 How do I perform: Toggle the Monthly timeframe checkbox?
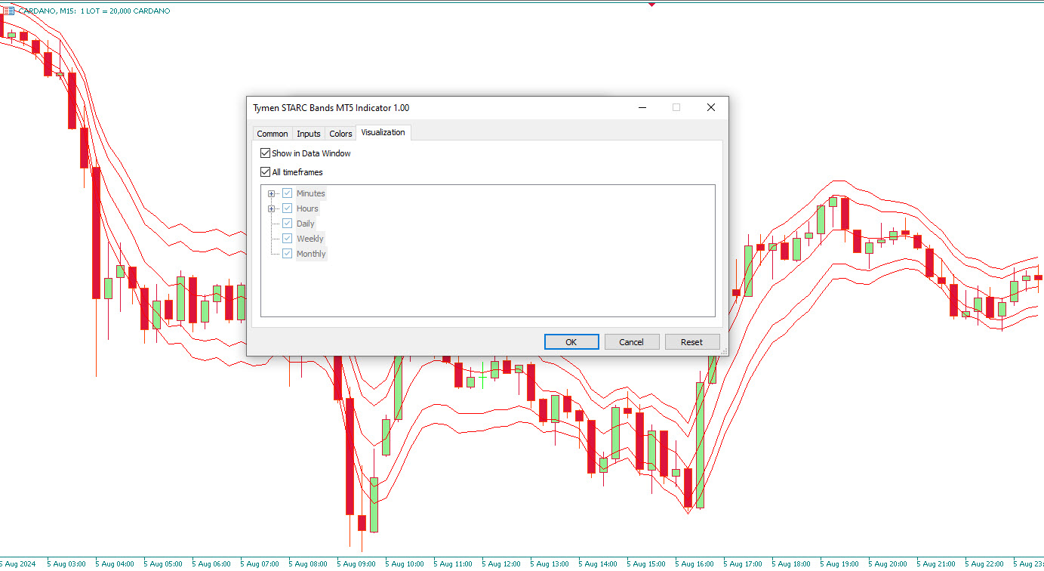287,254
